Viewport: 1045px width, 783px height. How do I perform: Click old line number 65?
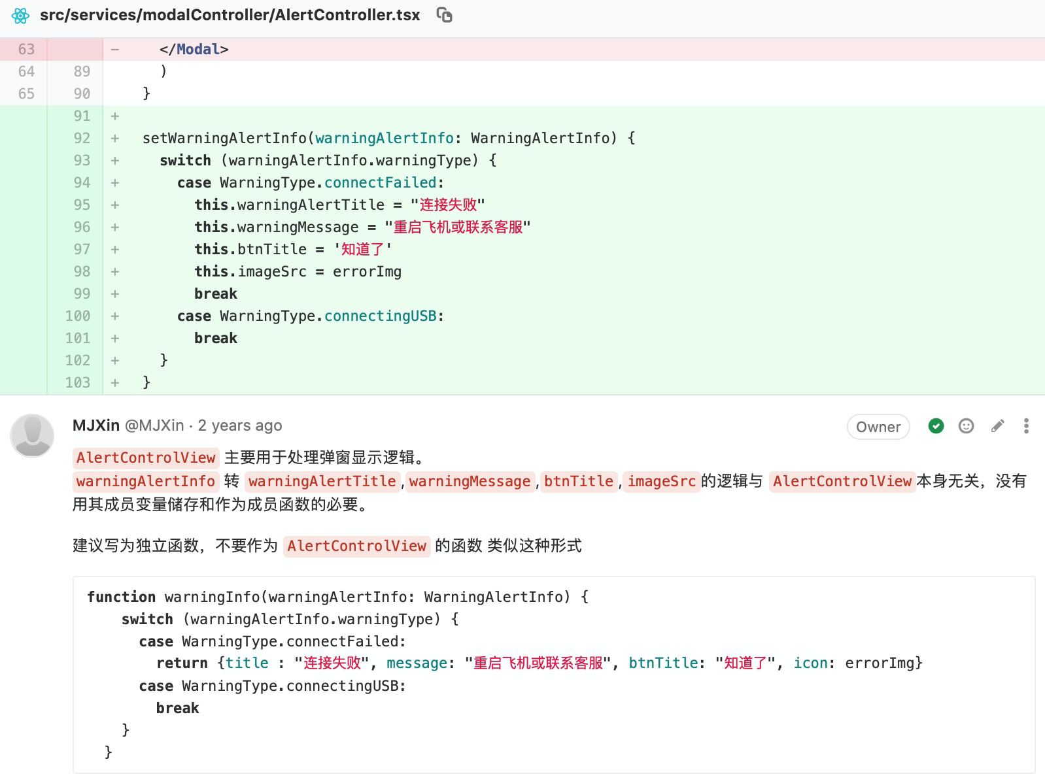coord(26,93)
